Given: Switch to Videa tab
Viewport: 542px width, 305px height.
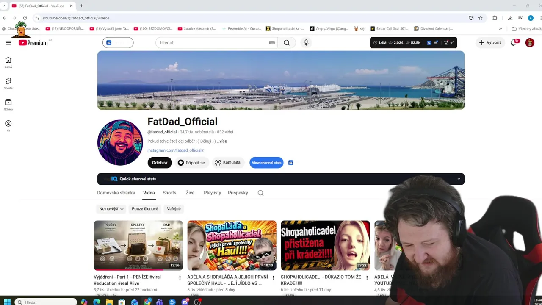Looking at the screenshot, I should pos(149,193).
